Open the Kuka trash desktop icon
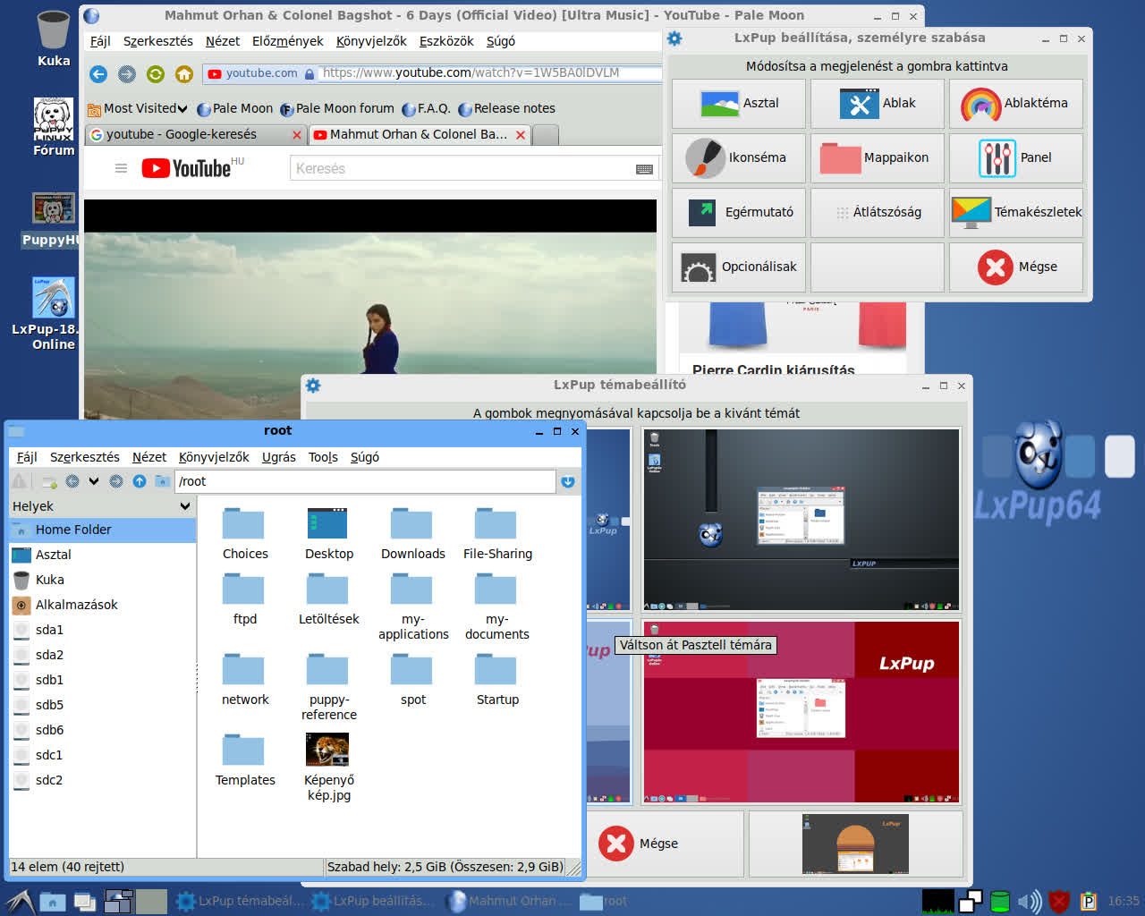 53,38
